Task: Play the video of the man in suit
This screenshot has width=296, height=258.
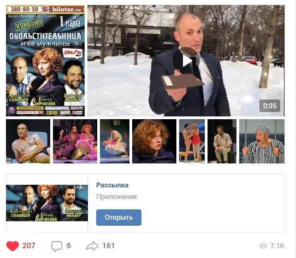Action: (186, 61)
